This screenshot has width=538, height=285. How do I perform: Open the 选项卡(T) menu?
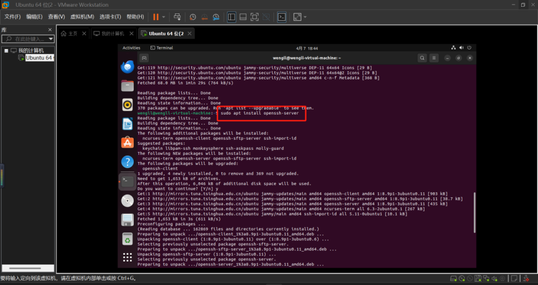coord(110,17)
